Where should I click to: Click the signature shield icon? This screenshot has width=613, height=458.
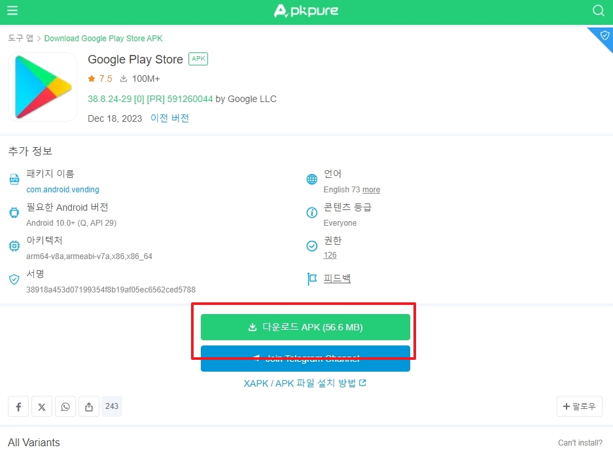pyautogui.click(x=14, y=279)
